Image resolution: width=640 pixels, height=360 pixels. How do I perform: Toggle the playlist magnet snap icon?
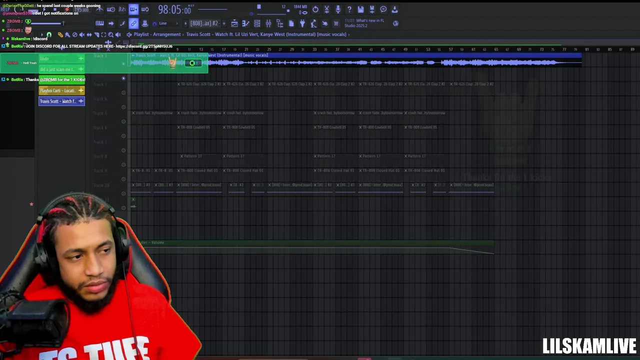coord(49,34)
